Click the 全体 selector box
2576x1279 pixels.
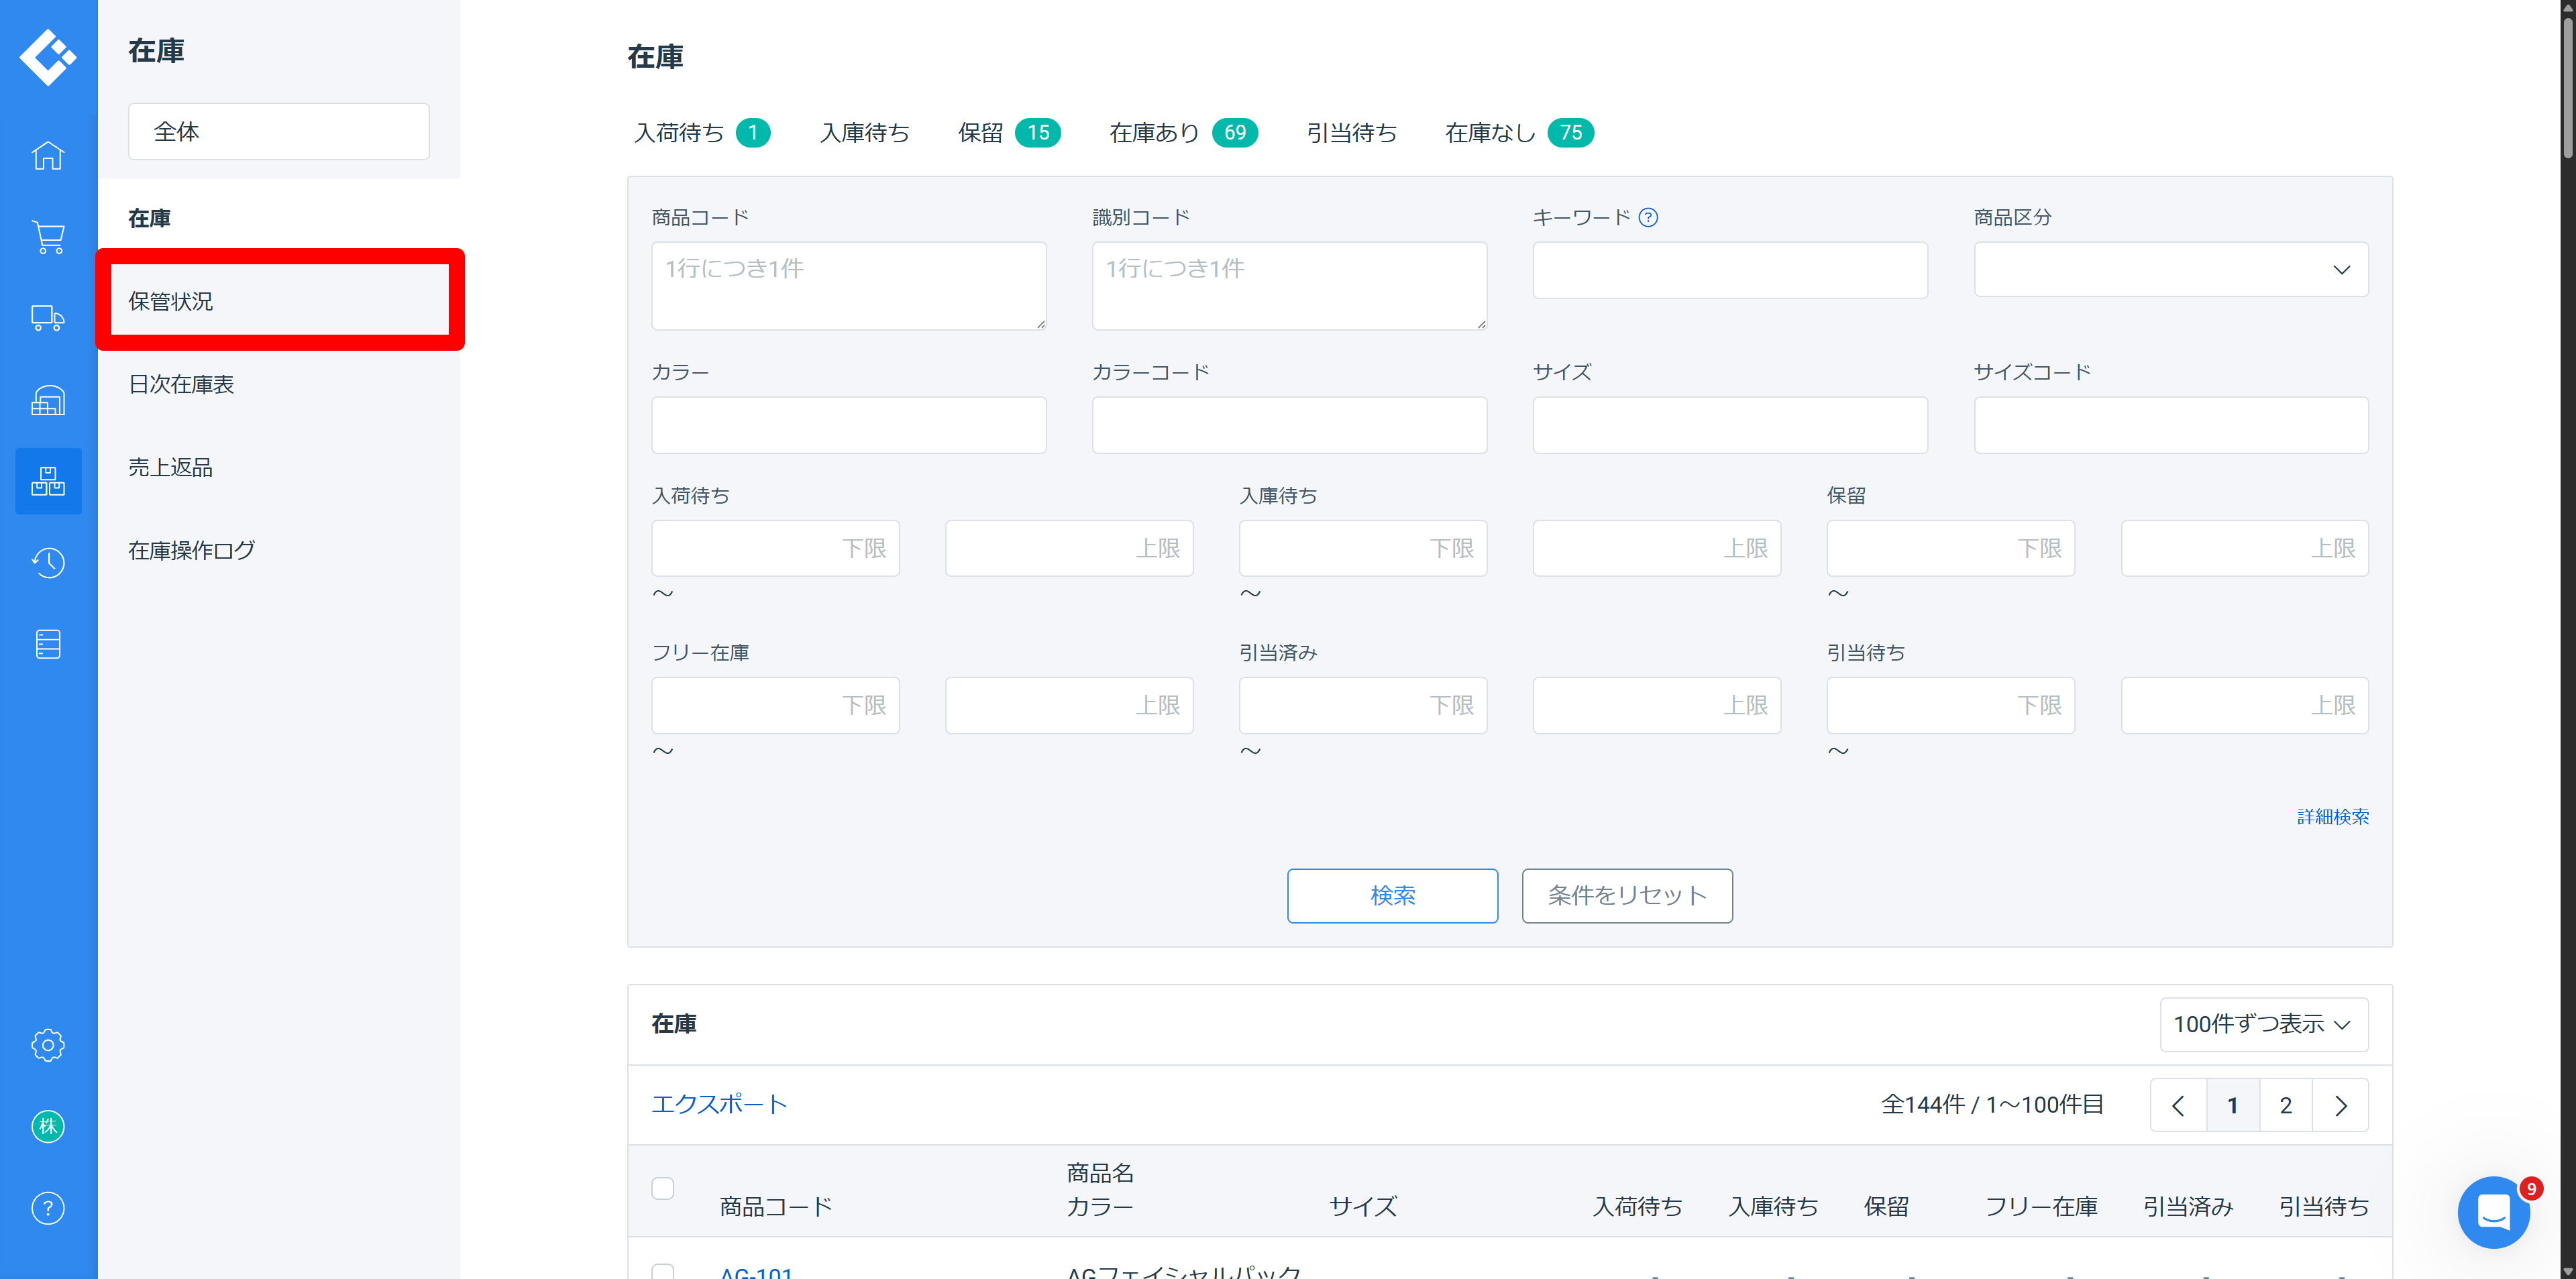point(279,131)
